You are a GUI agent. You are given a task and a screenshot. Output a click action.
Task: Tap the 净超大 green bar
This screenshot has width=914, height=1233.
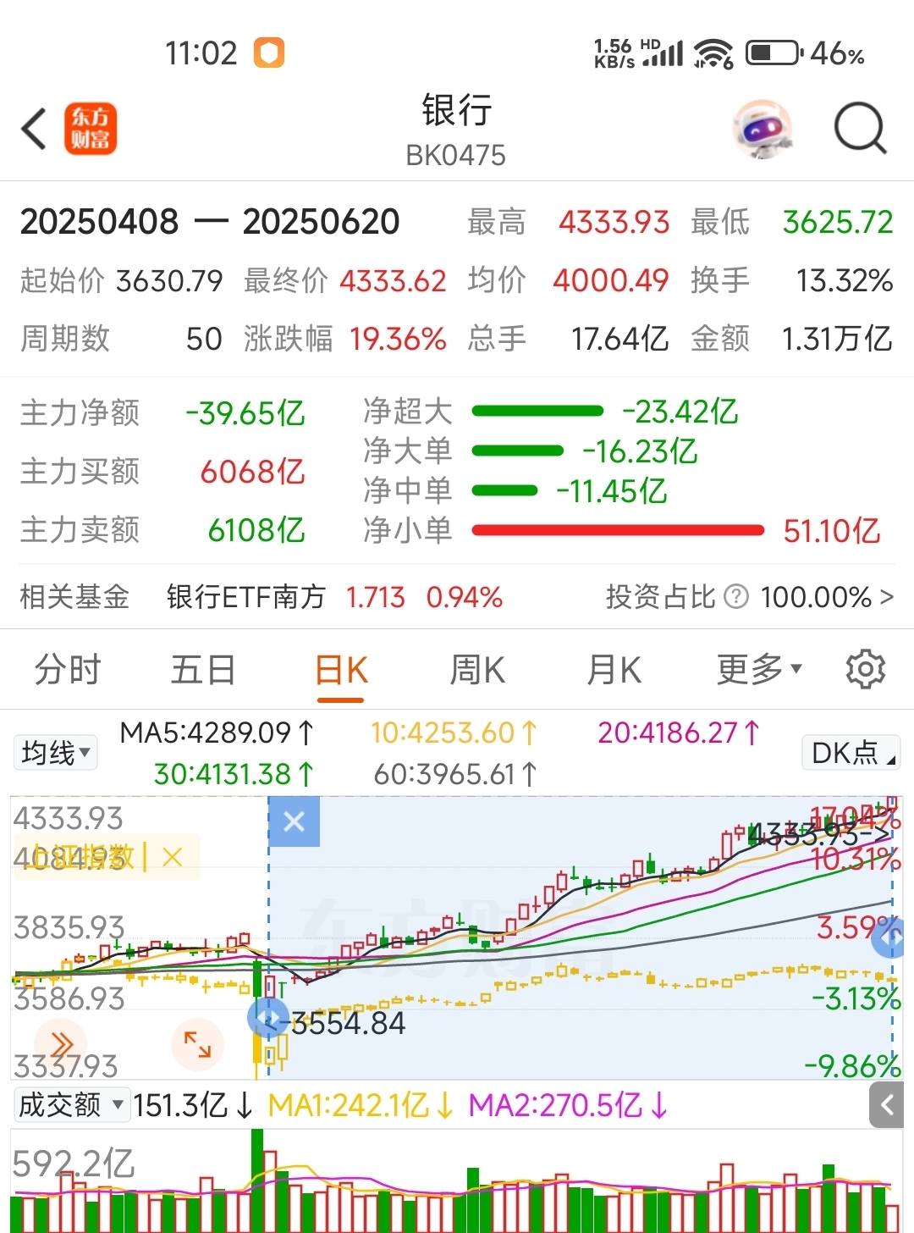(x=537, y=412)
